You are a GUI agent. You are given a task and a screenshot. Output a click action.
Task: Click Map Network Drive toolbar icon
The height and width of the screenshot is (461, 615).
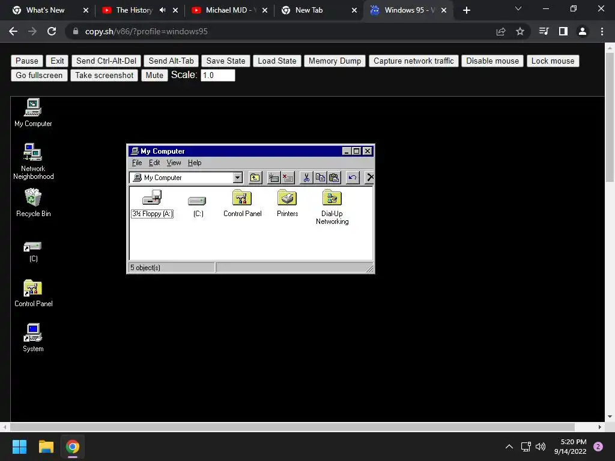pyautogui.click(x=273, y=178)
